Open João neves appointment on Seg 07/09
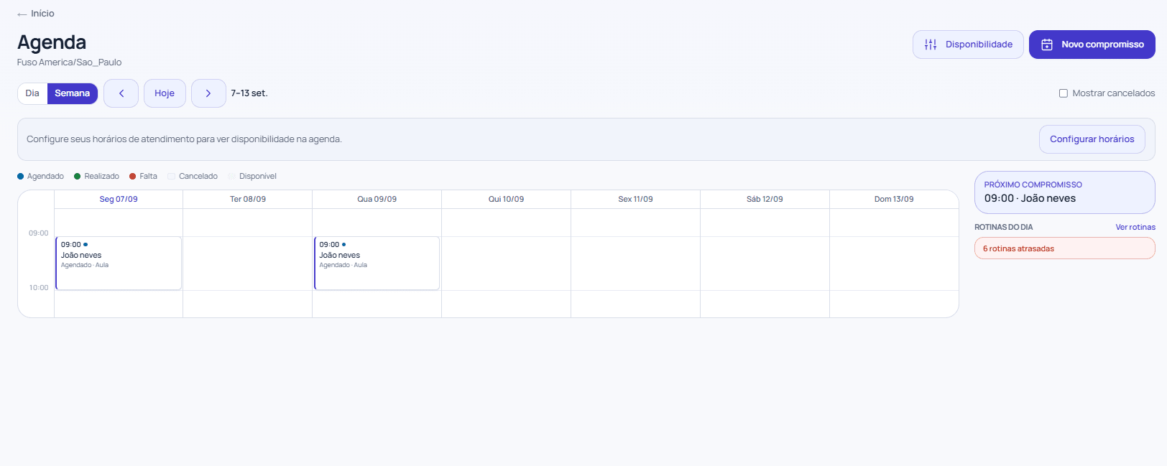Screen dimensions: 1167x466 click(119, 264)
